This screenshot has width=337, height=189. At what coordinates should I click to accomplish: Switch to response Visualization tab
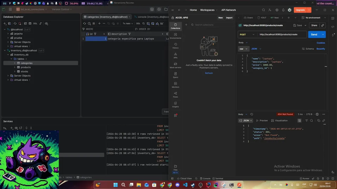[x=279, y=120]
